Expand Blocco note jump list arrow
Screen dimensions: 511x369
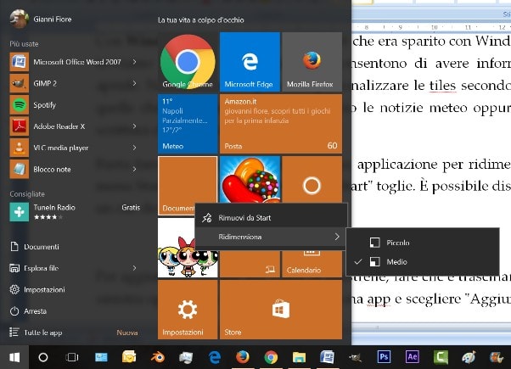coord(134,170)
